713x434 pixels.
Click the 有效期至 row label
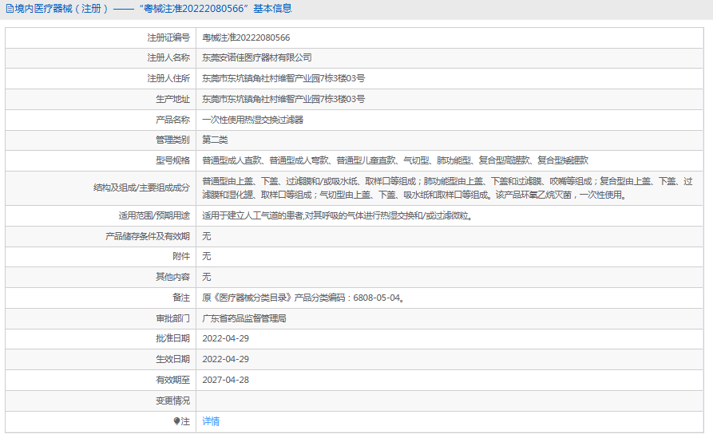(172, 380)
